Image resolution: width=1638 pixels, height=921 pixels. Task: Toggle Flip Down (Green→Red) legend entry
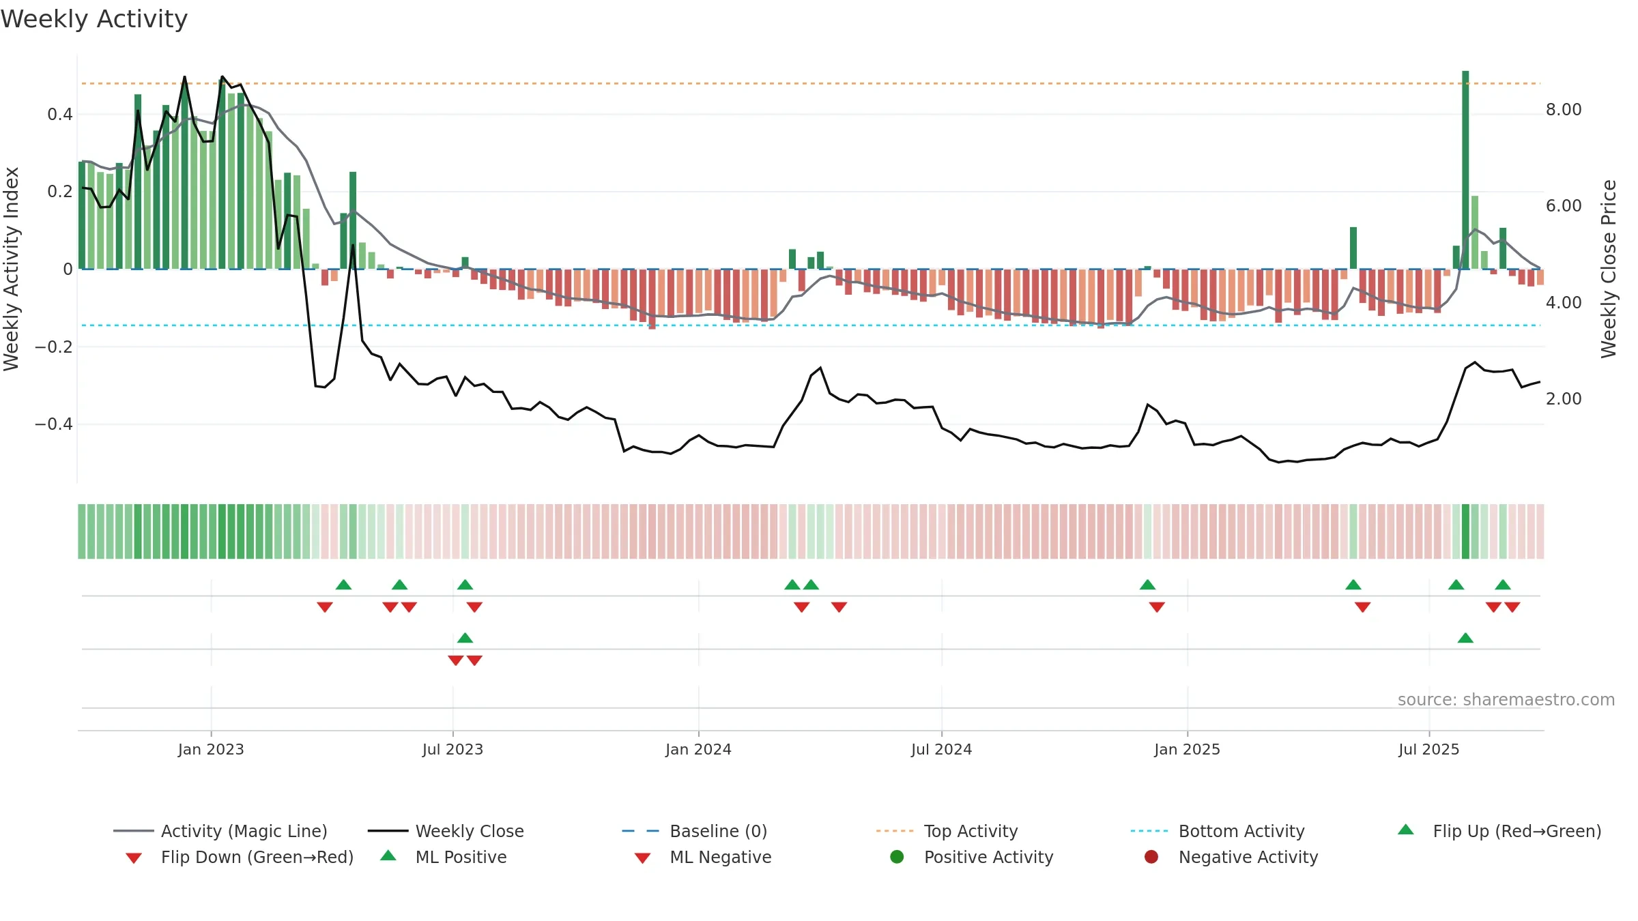(x=240, y=857)
